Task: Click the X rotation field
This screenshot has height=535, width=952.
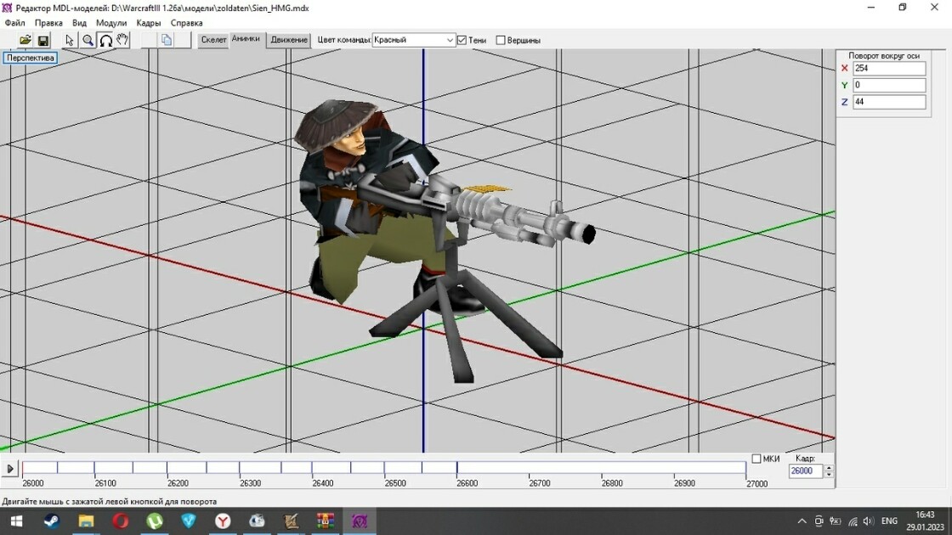Action: (x=889, y=69)
